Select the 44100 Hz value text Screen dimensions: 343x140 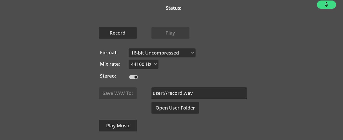pyautogui.click(x=141, y=64)
